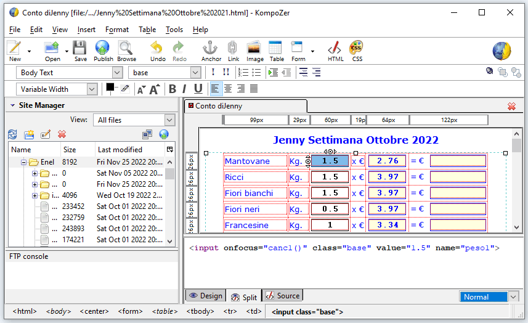Switch to the Split view tab
This screenshot has height=323, width=528.
coord(244,297)
